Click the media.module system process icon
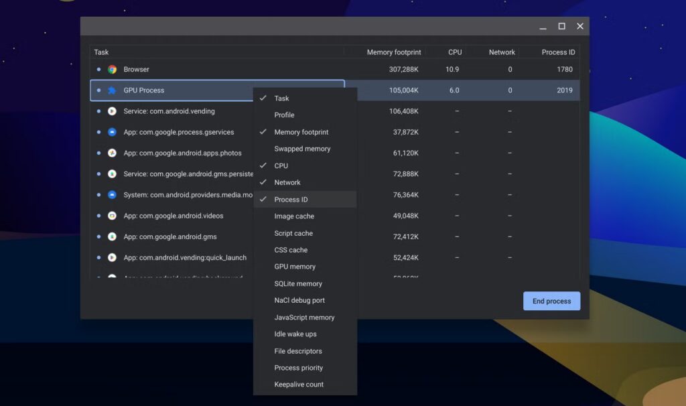Screen dimensions: 686x406 (113, 194)
